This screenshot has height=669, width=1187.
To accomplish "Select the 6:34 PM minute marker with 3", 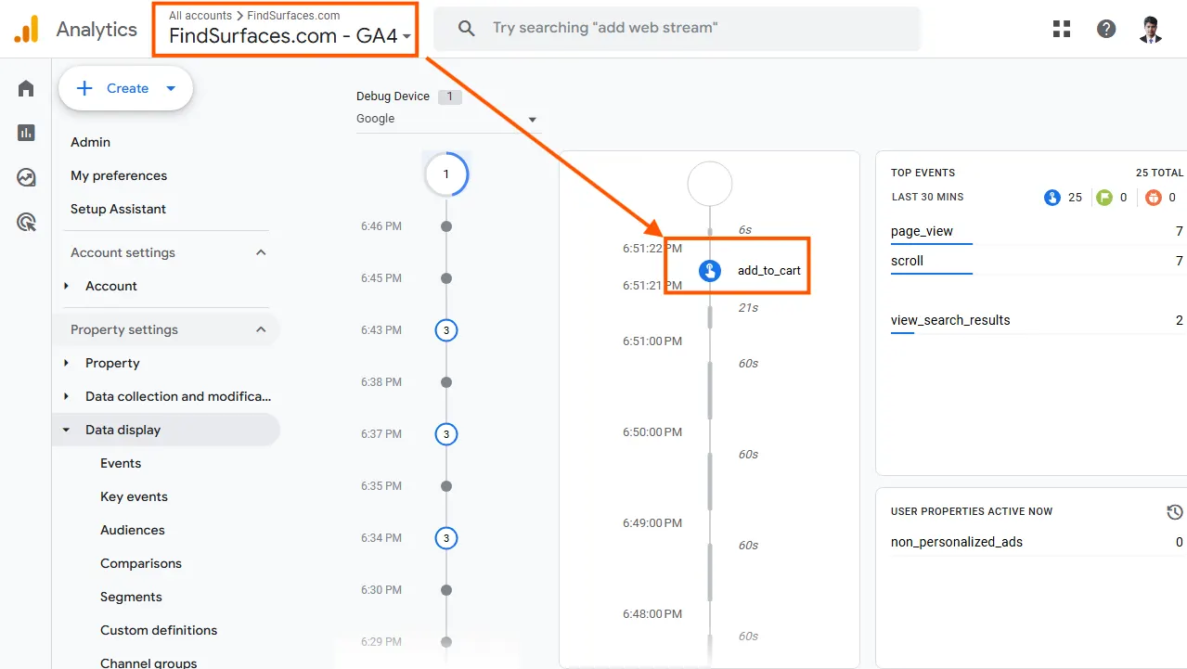I will 446,538.
